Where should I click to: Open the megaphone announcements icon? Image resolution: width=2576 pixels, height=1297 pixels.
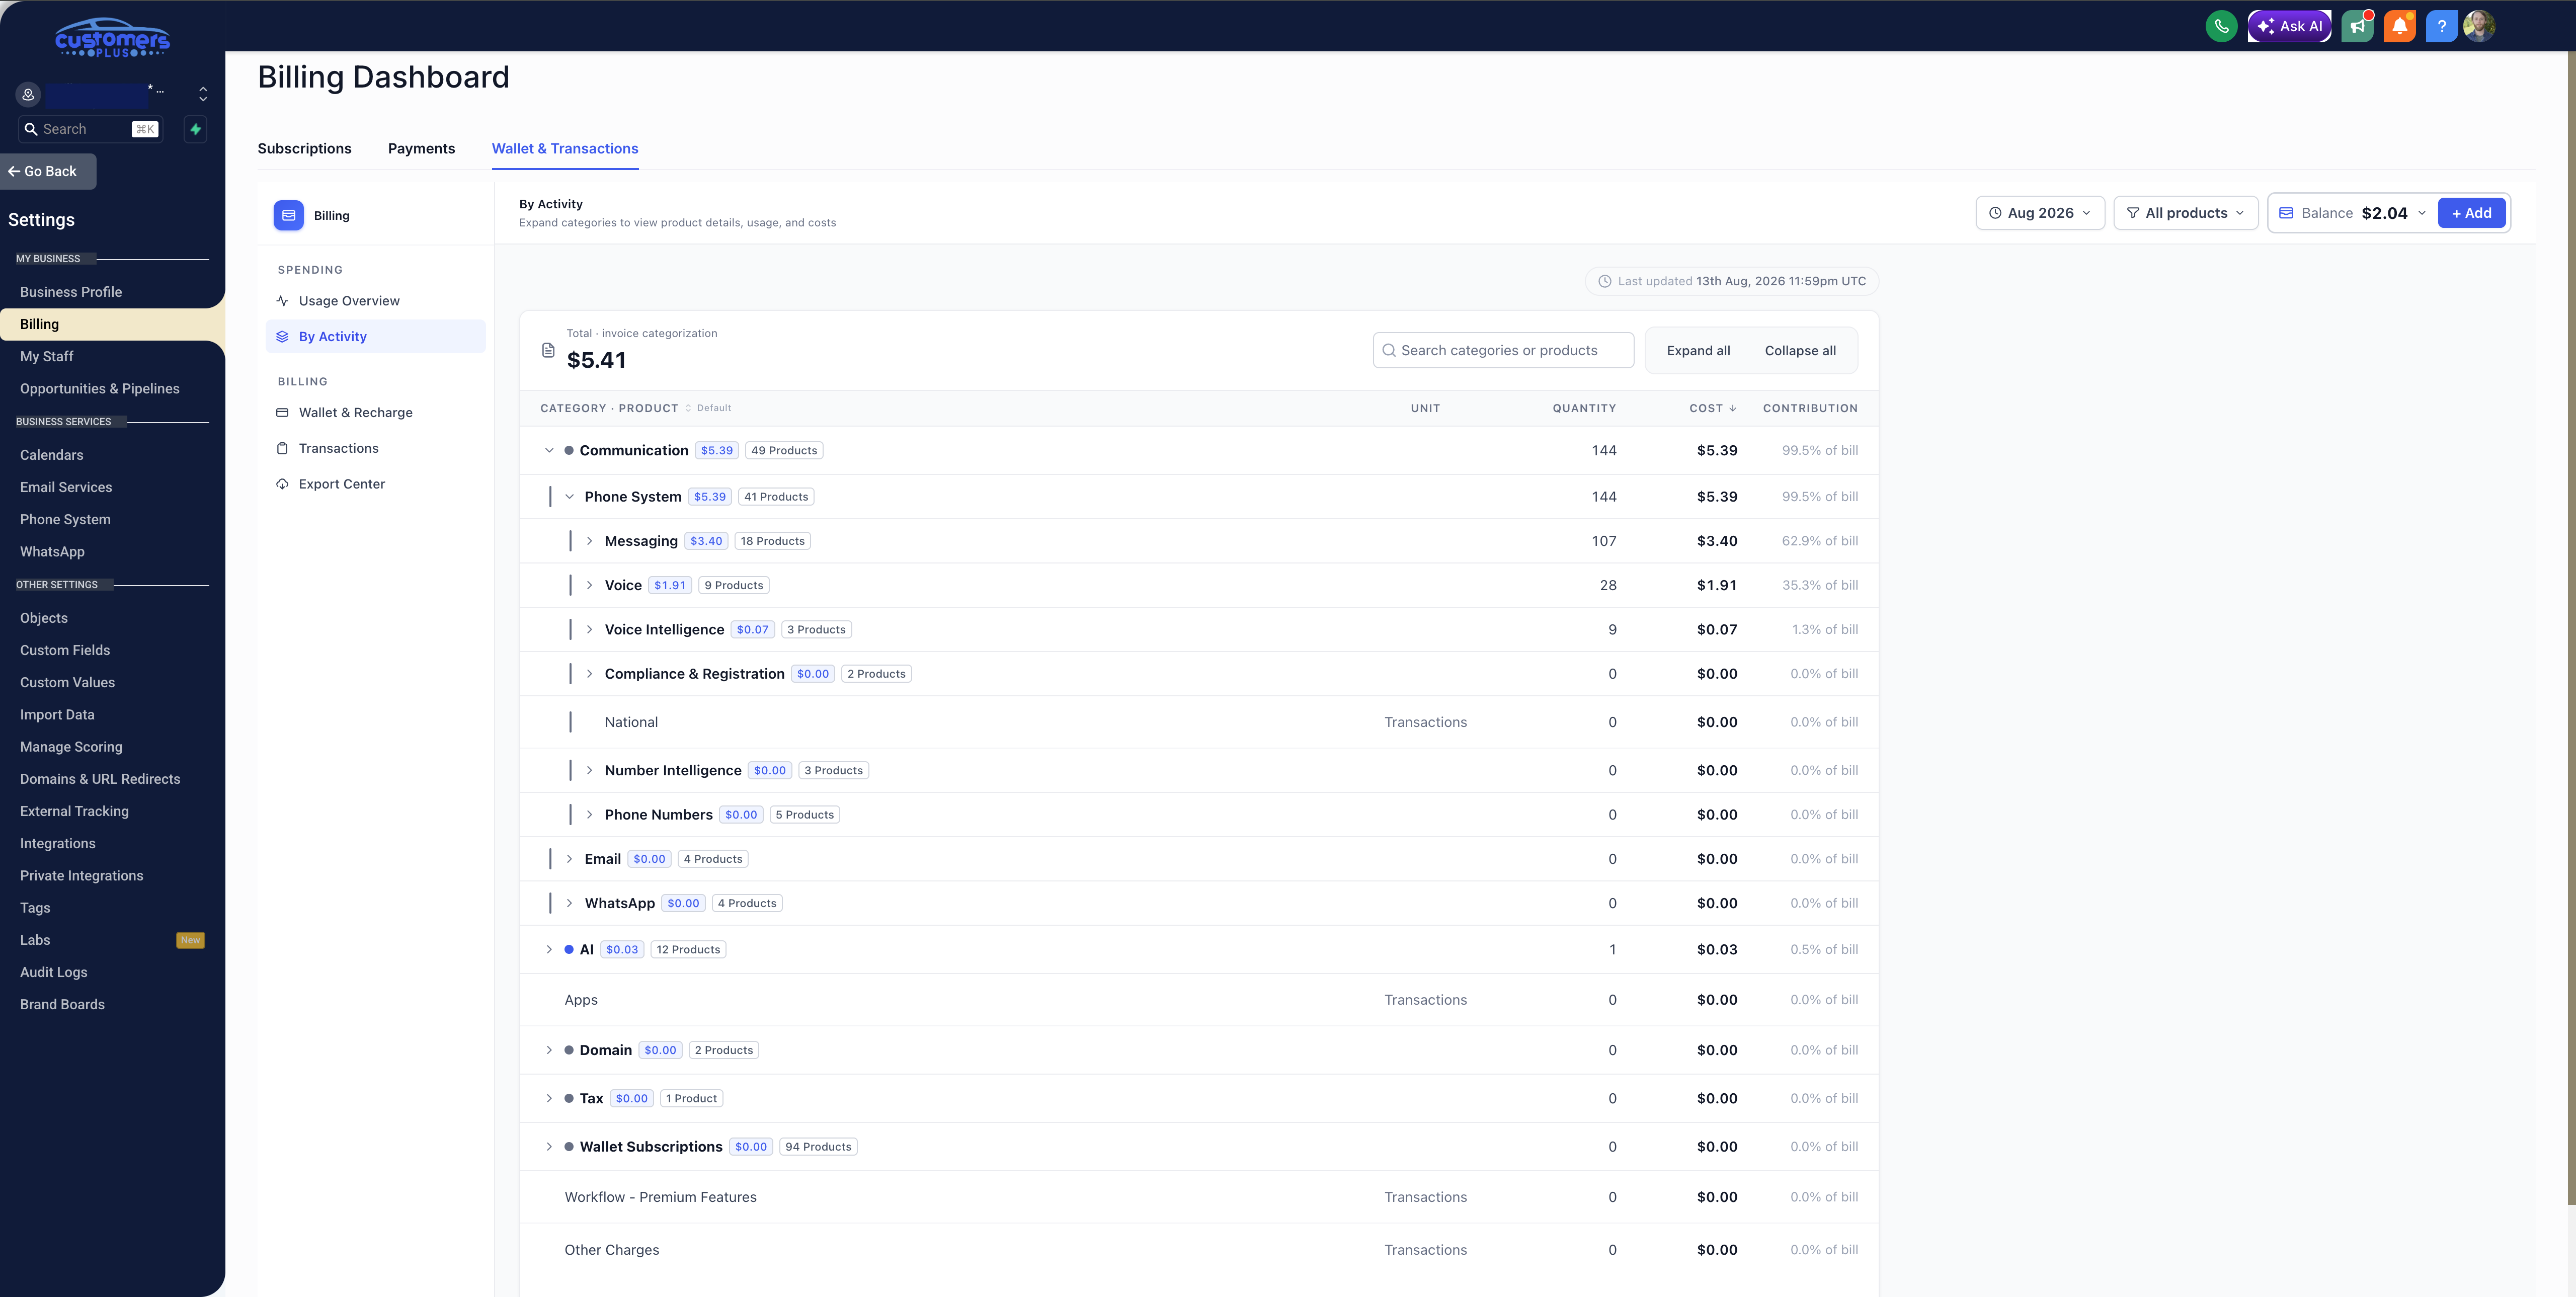coord(2357,26)
